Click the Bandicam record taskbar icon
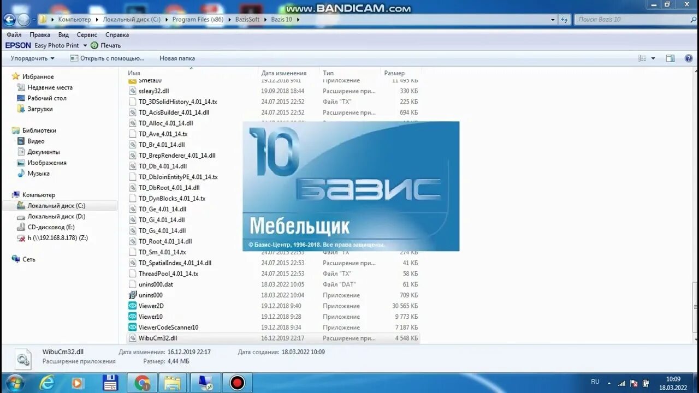This screenshot has width=699, height=393. (x=237, y=383)
